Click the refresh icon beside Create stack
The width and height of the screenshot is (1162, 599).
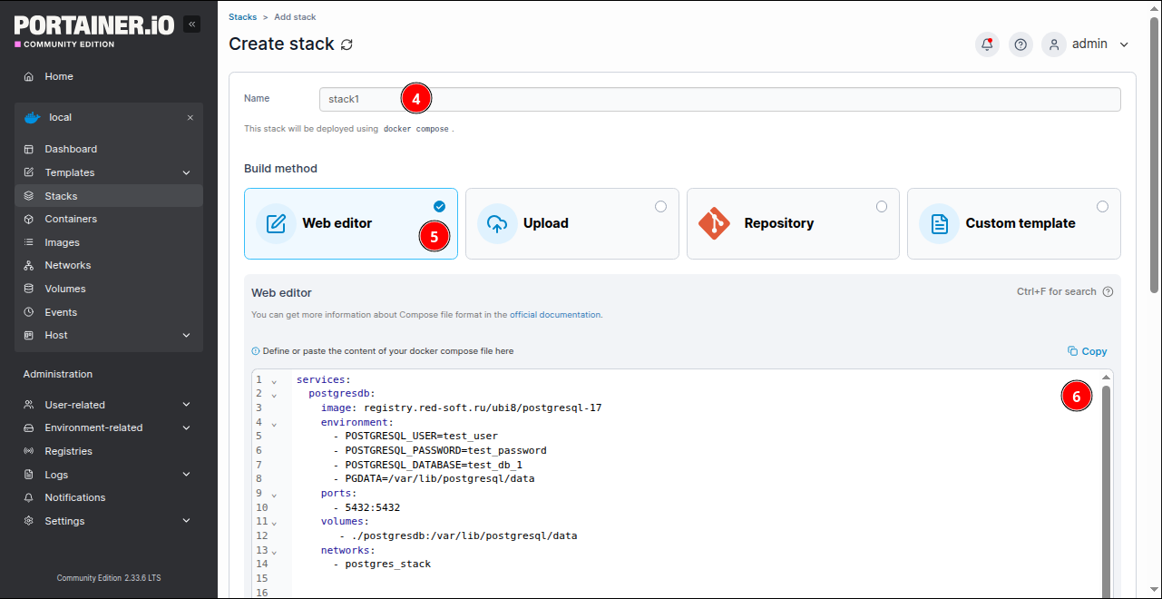point(347,44)
